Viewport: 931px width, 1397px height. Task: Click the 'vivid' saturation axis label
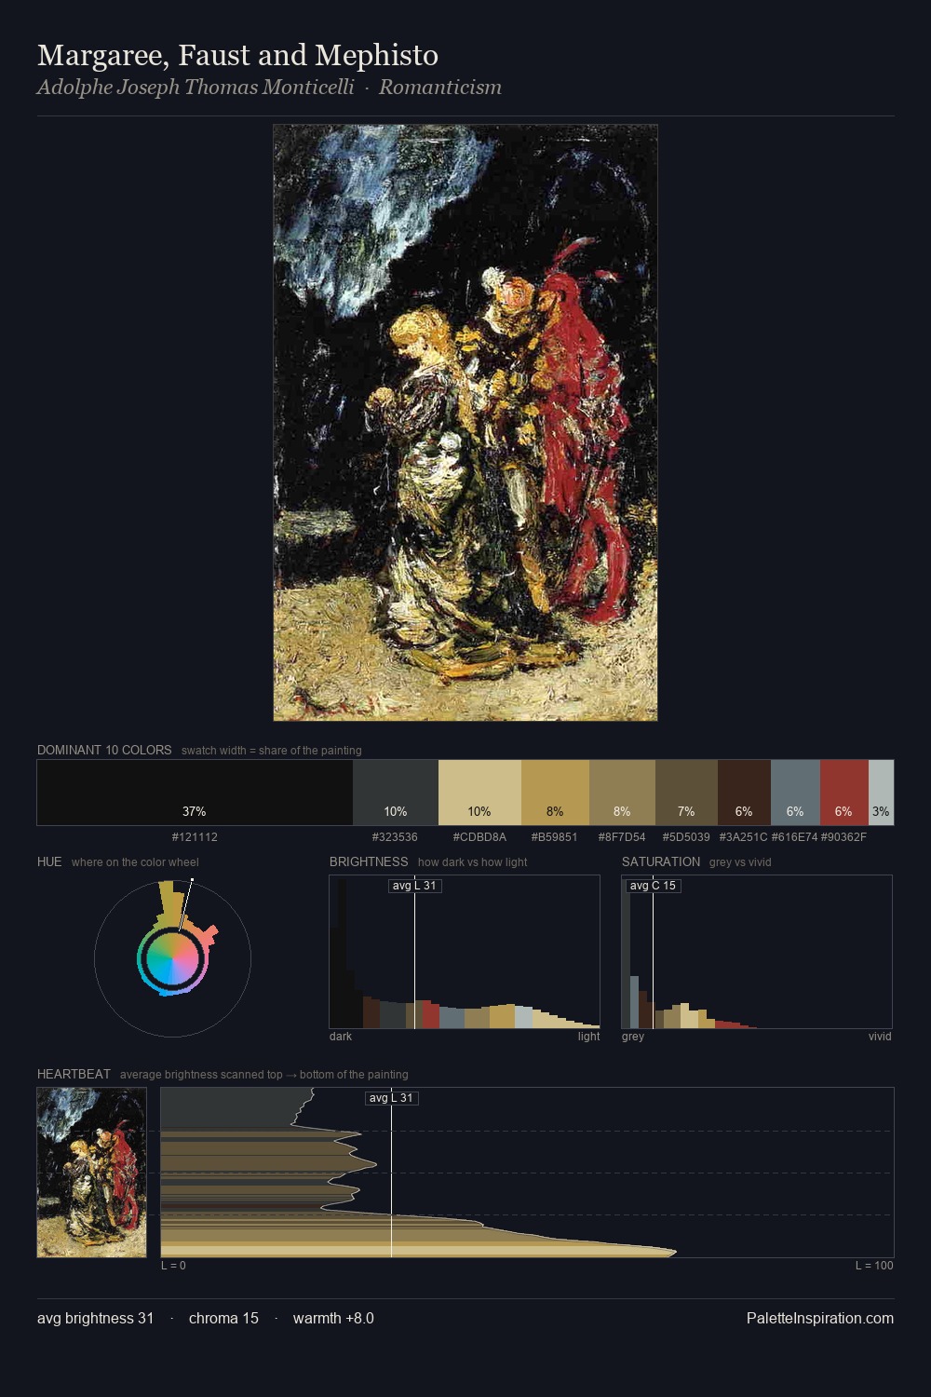point(880,1036)
